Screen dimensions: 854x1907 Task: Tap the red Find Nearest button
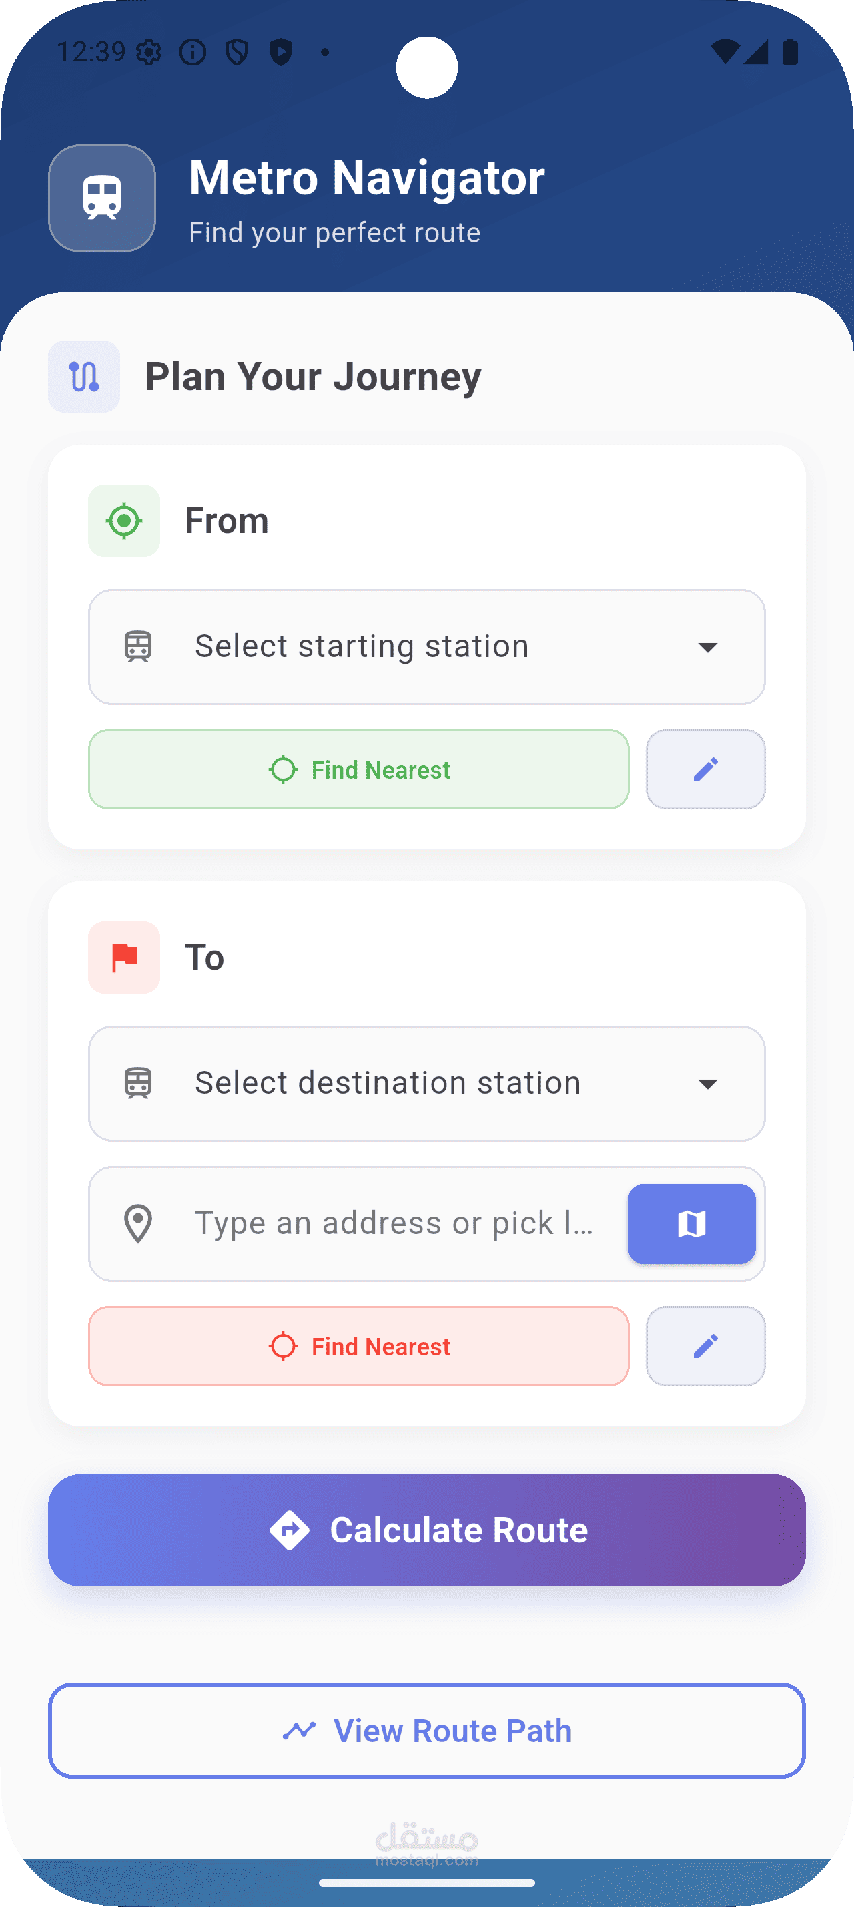coord(358,1346)
